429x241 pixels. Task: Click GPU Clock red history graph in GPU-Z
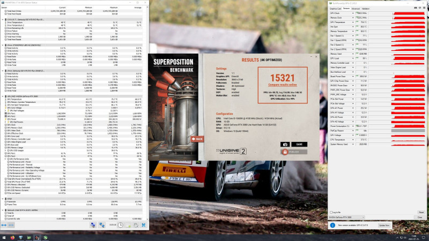(408, 13)
